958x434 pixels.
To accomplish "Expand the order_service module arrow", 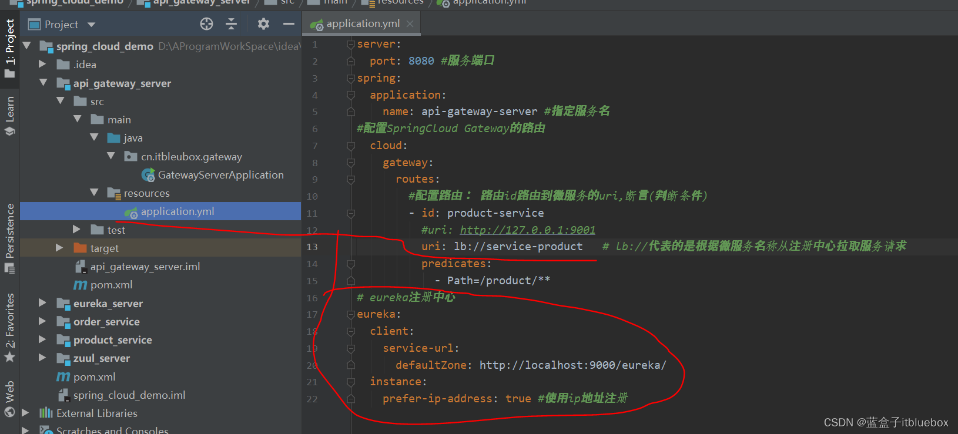I will 42,321.
